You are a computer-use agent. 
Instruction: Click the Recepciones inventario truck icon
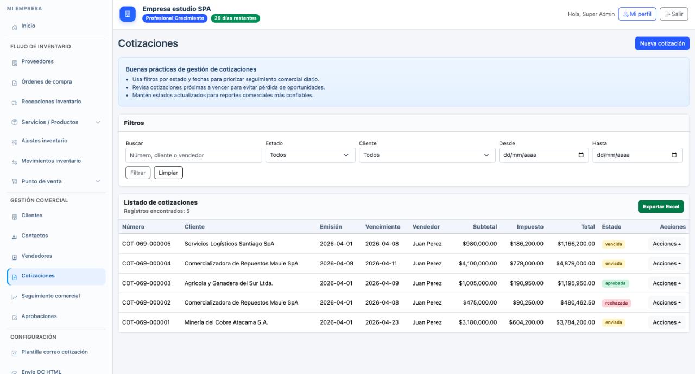click(15, 102)
